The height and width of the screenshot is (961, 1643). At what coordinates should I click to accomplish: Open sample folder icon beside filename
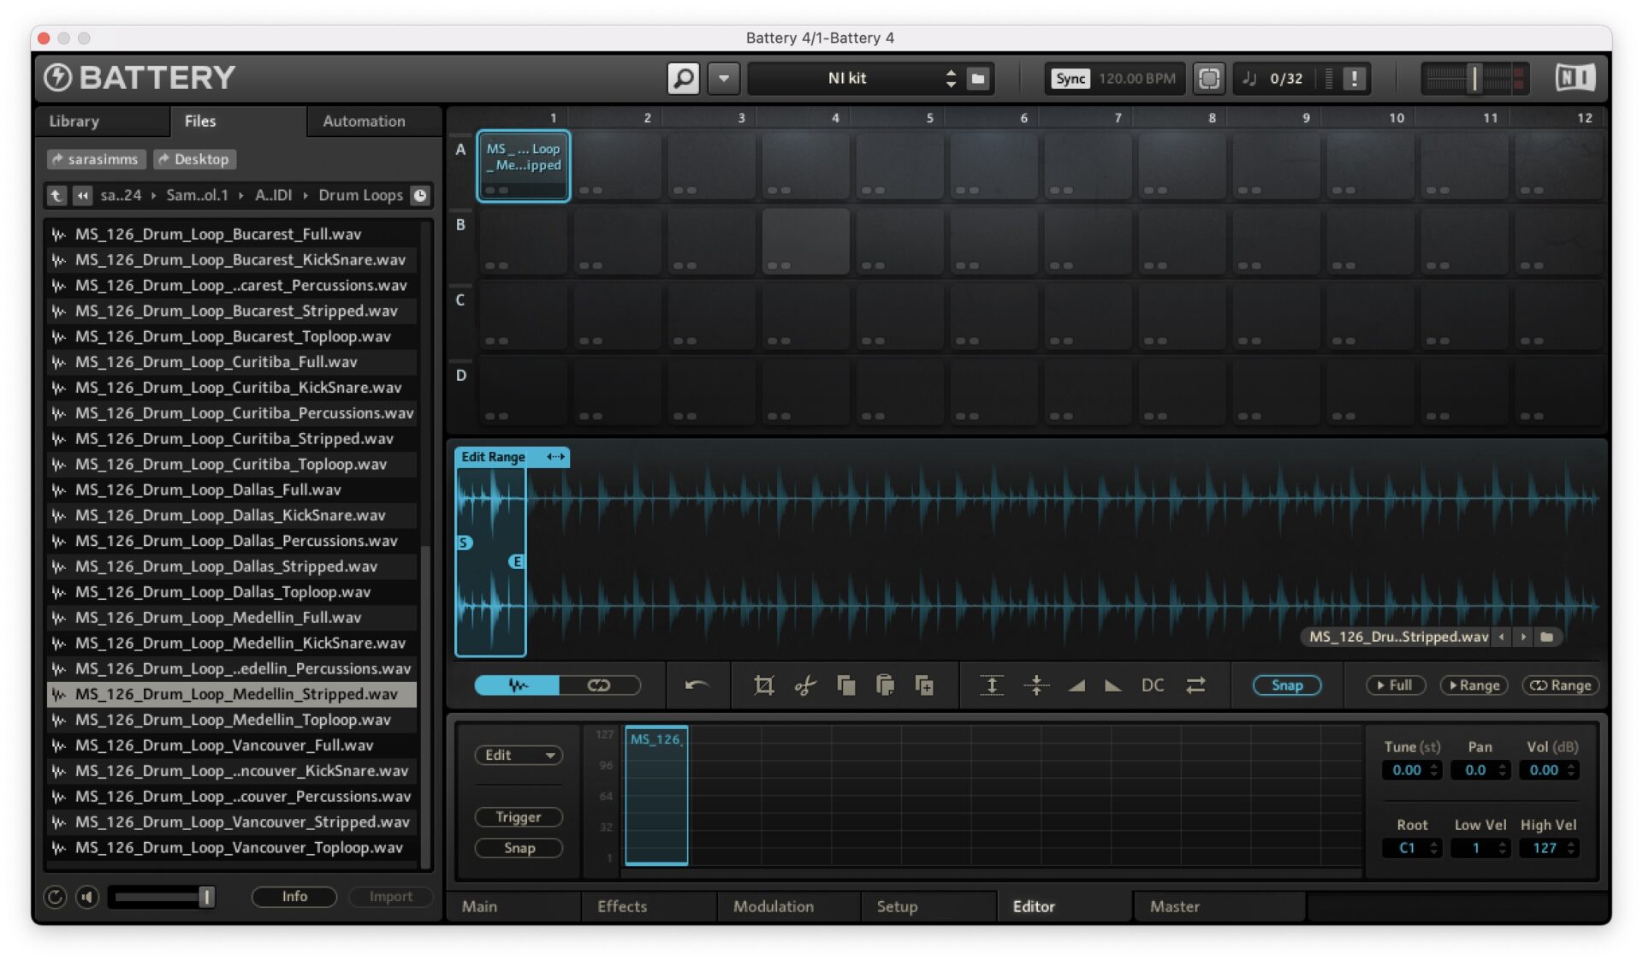(x=1547, y=637)
